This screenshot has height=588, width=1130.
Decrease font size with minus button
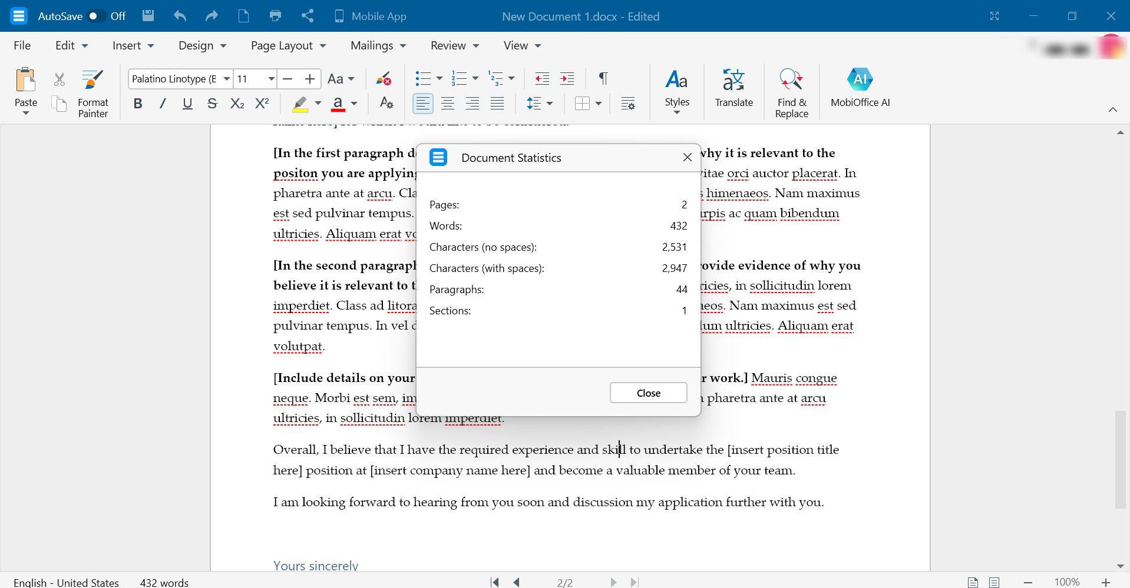[288, 79]
